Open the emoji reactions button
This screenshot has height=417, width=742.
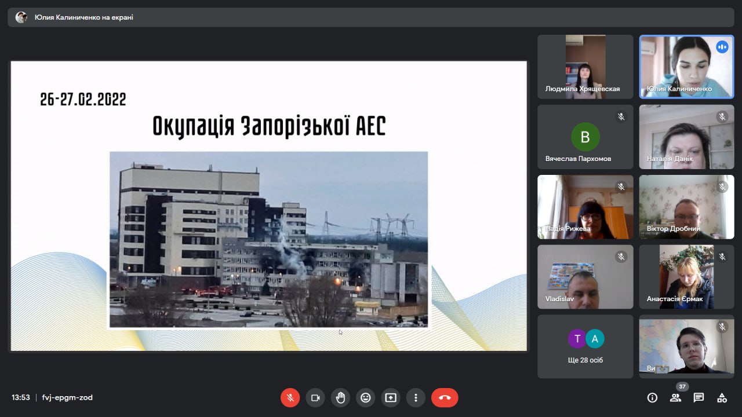coord(365,398)
